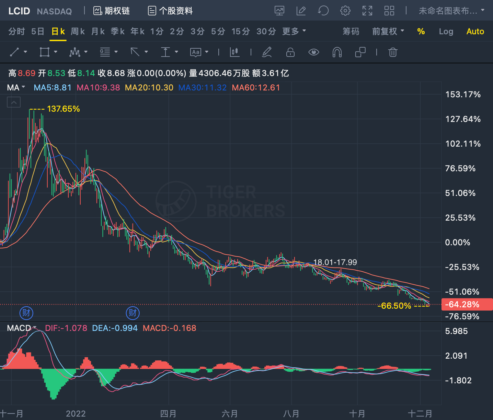Open the 期权链 options chain icon
The image size is (493, 420).
point(98,11)
